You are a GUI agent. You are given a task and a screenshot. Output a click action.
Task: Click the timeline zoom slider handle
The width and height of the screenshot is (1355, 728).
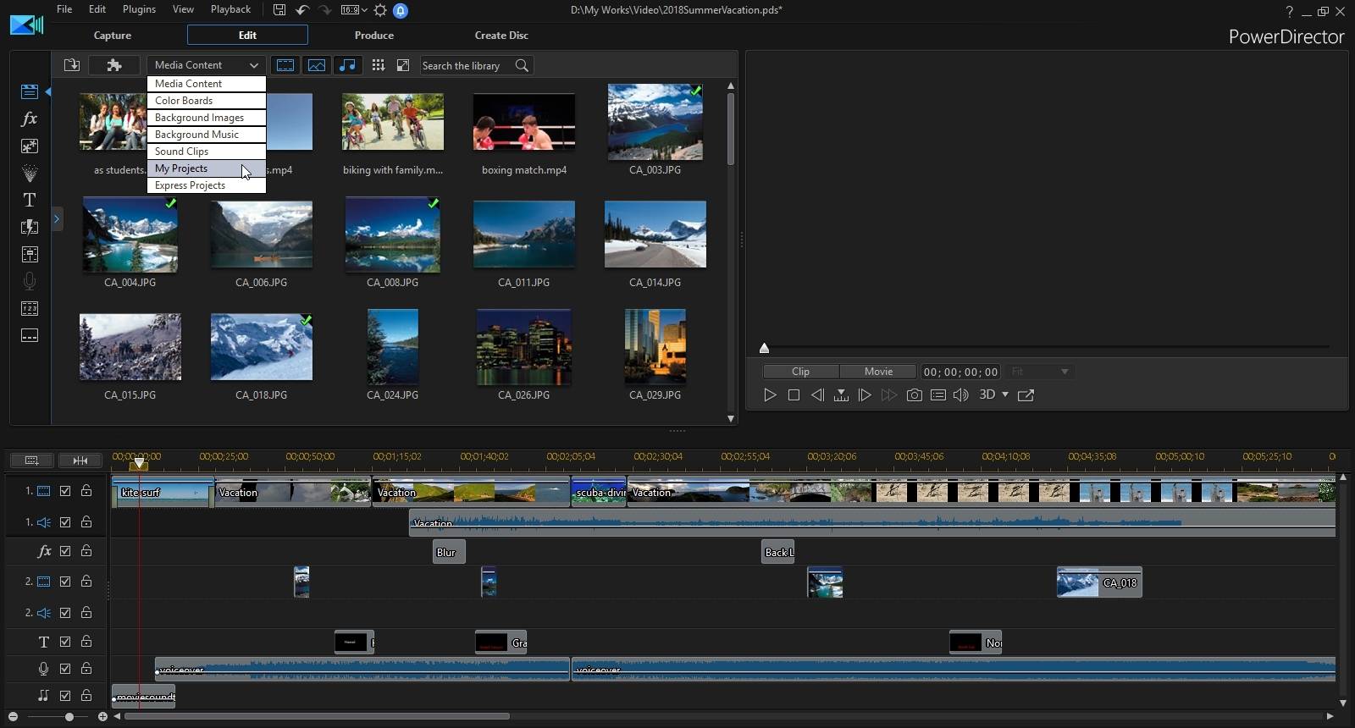point(69,717)
